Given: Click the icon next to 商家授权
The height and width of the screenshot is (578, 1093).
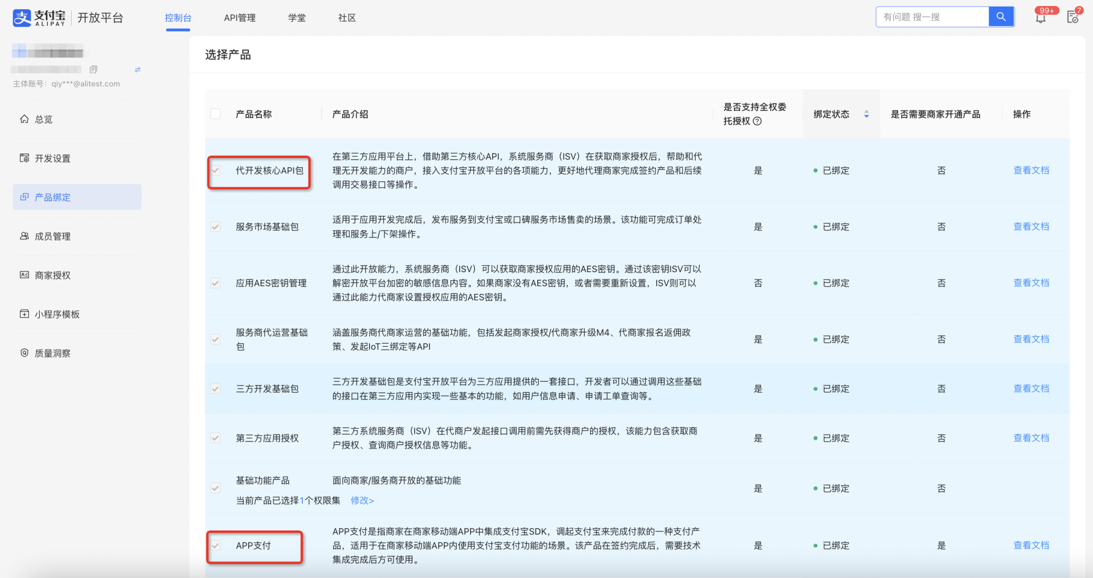Looking at the screenshot, I should [24, 275].
